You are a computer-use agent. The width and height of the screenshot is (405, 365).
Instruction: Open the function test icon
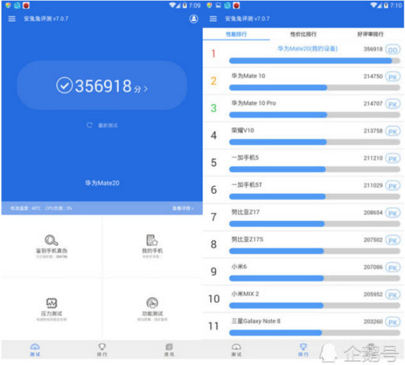pyautogui.click(x=152, y=303)
